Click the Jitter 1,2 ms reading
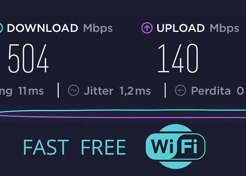246x176 pixels. click(x=117, y=91)
